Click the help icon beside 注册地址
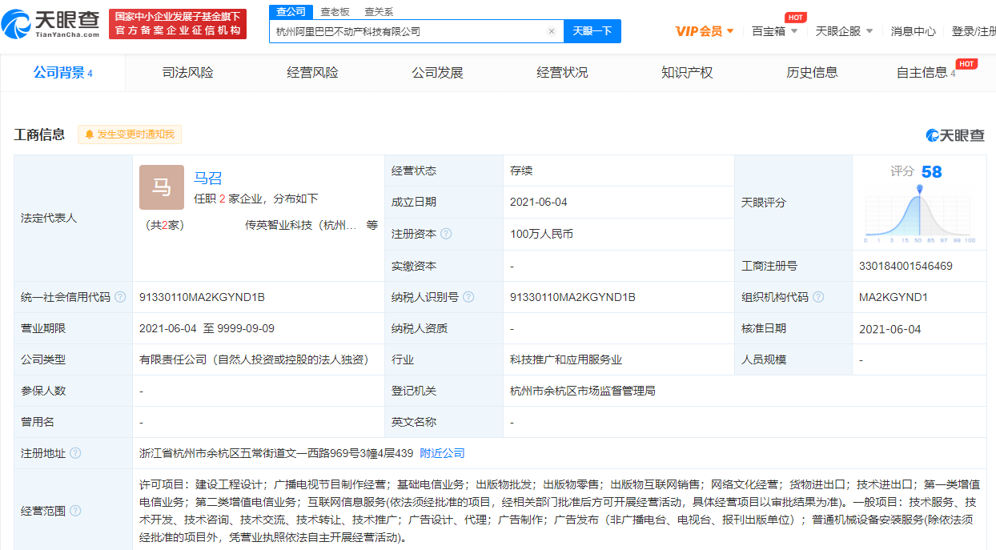996x550 pixels. click(x=75, y=453)
